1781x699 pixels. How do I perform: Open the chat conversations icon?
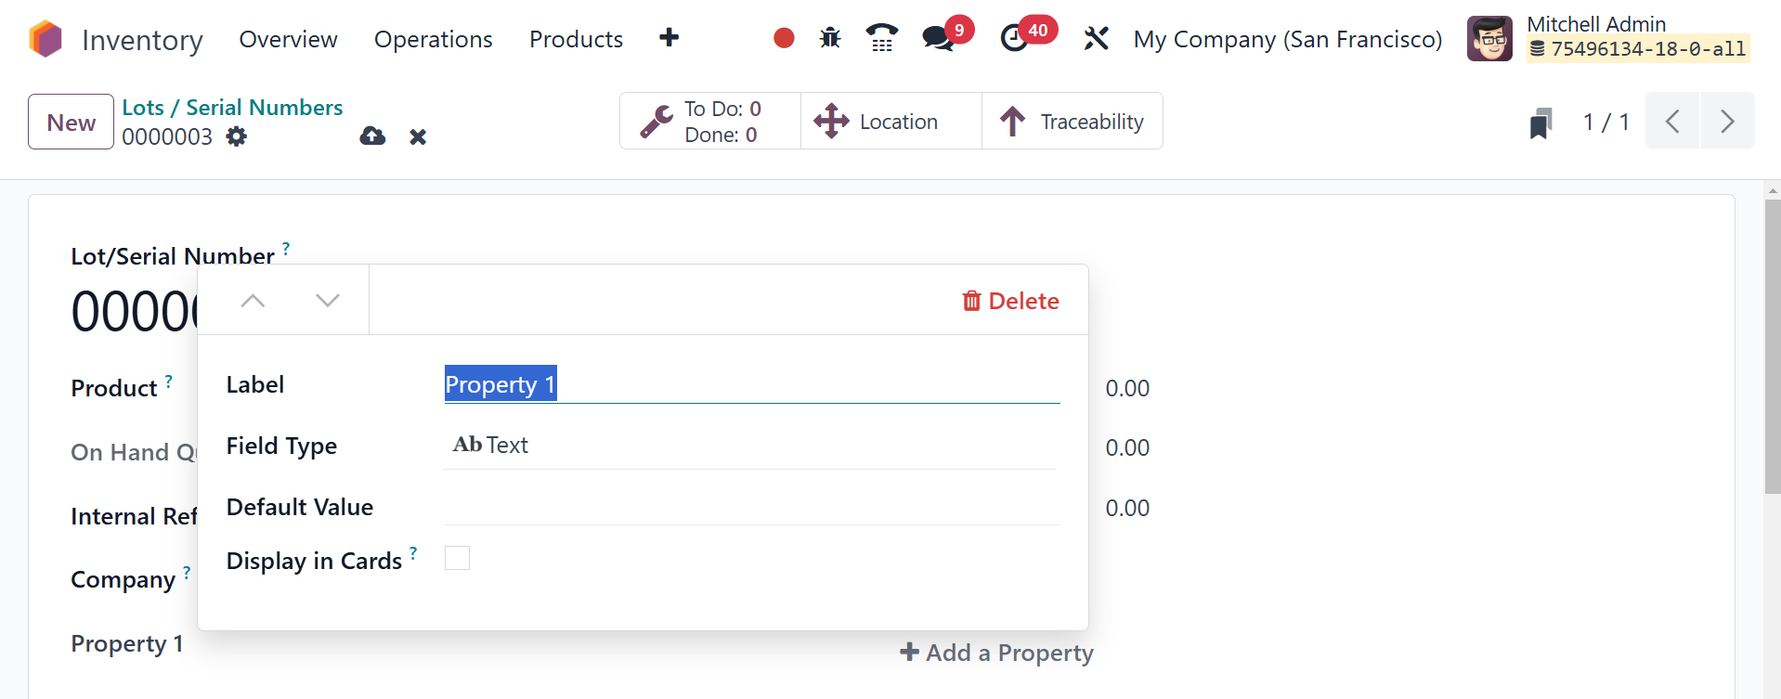tap(938, 38)
